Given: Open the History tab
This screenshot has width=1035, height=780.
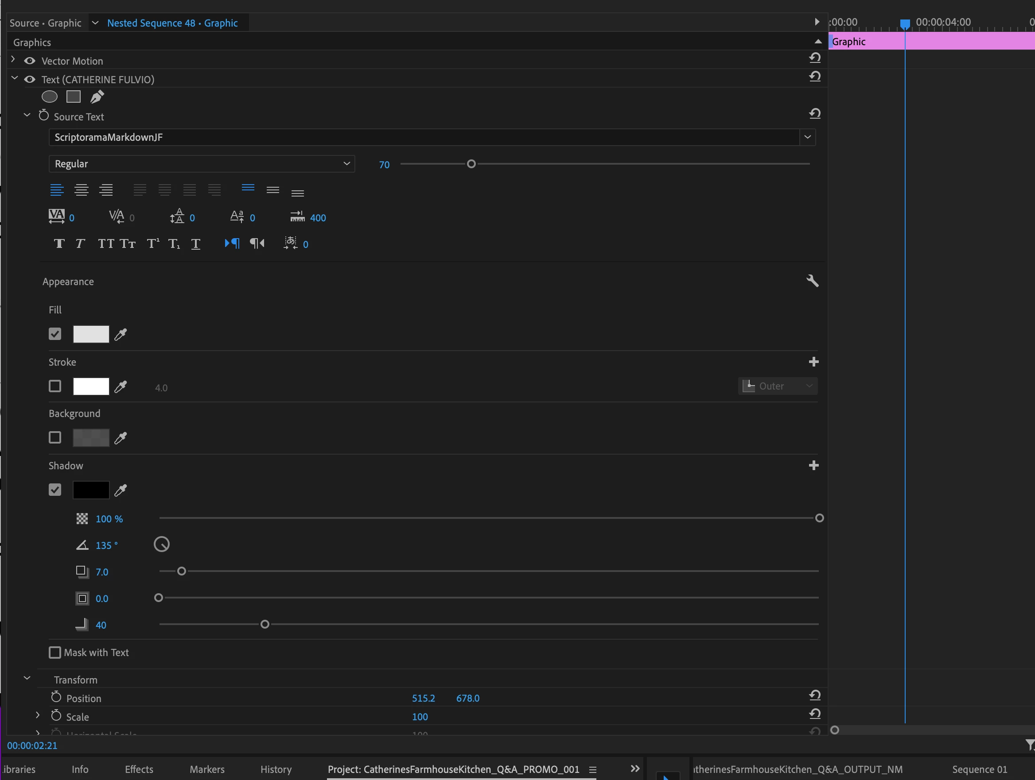Looking at the screenshot, I should click(276, 769).
